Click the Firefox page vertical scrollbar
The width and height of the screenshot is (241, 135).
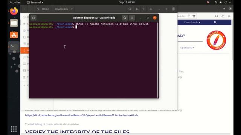232,40
